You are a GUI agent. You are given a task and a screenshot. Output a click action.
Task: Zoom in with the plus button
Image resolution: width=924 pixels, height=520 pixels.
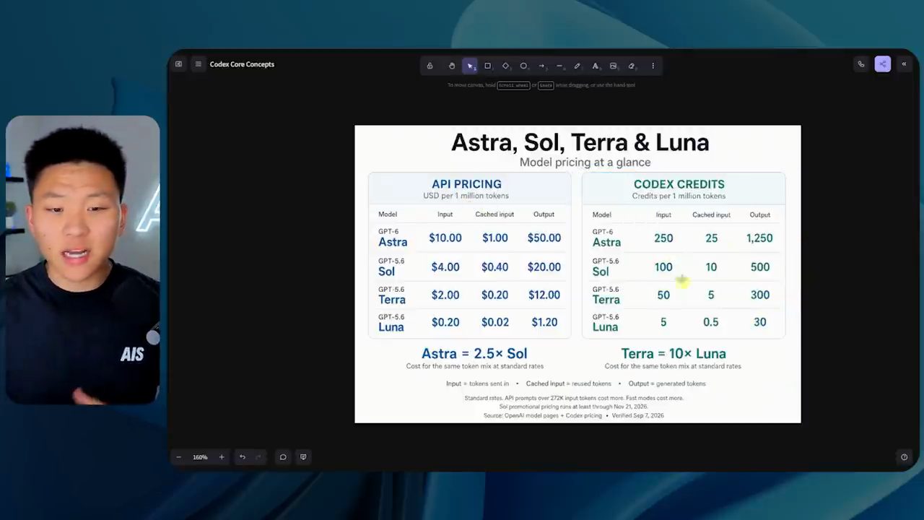tap(222, 457)
